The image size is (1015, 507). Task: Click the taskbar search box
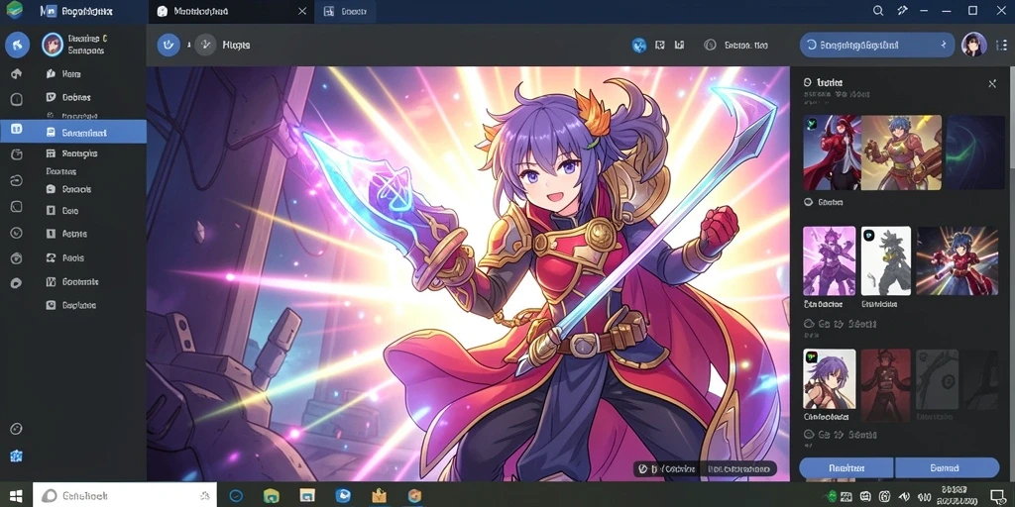(124, 496)
